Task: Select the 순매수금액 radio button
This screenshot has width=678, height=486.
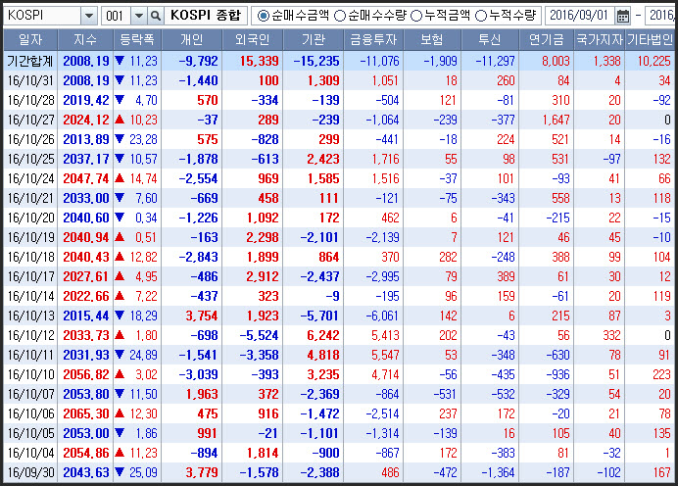Action: [x=263, y=16]
